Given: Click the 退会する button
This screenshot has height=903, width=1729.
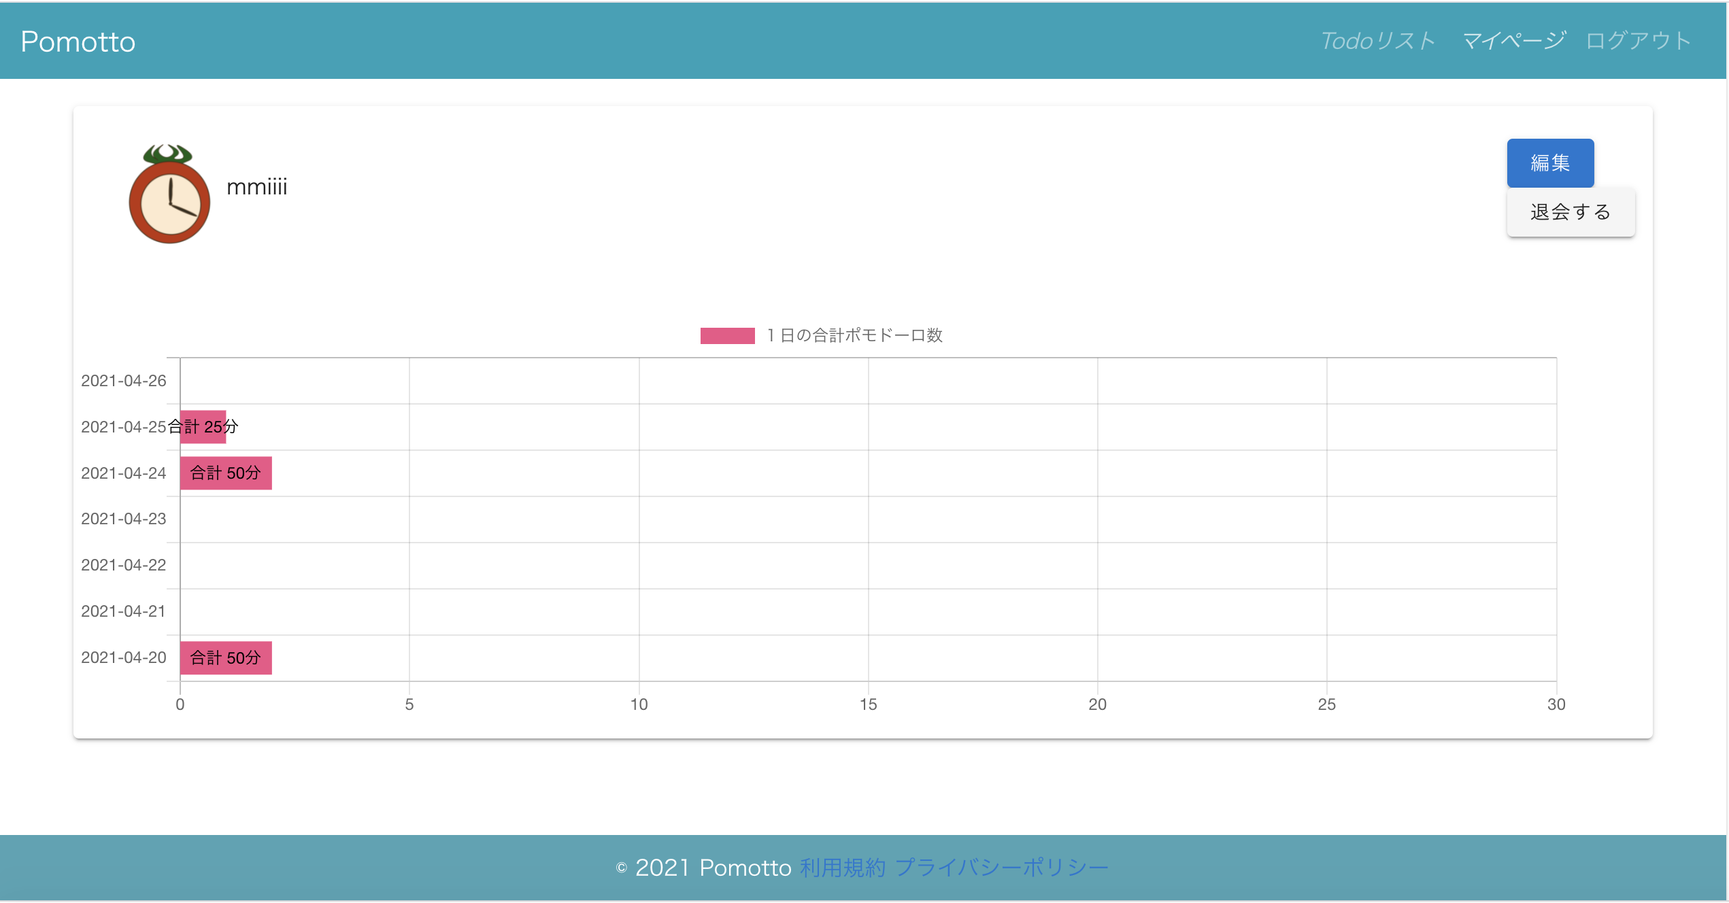Looking at the screenshot, I should click(x=1570, y=212).
